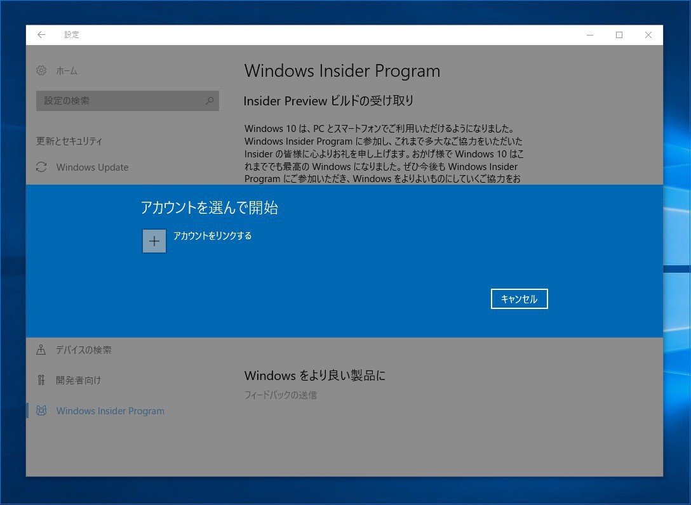Click the 設定の検索 search field
Viewport: 691px width, 505px height.
pyautogui.click(x=121, y=101)
